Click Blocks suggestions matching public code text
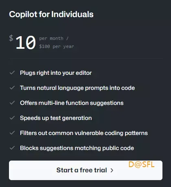 pyautogui.click(x=77, y=148)
